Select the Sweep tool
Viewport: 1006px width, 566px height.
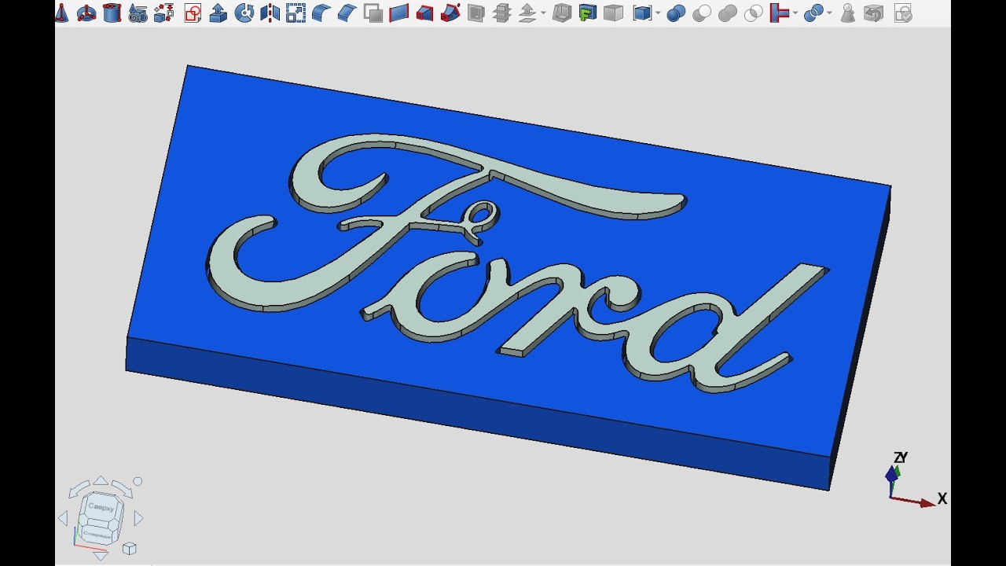[450, 13]
